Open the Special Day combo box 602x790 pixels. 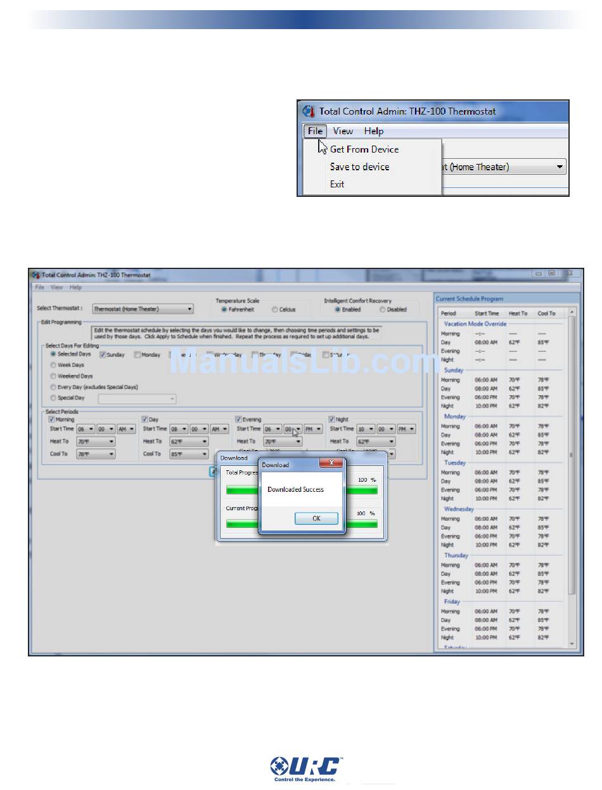[137, 399]
